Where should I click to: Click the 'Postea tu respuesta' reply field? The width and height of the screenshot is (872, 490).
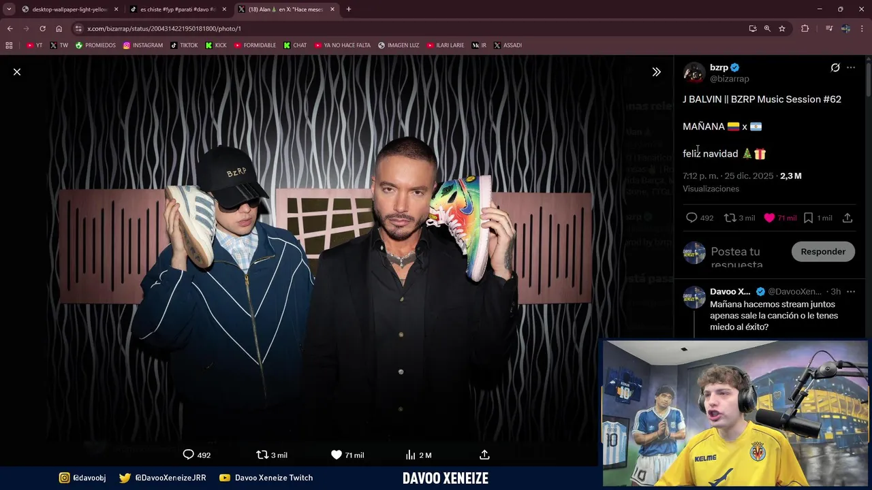[x=746, y=257]
